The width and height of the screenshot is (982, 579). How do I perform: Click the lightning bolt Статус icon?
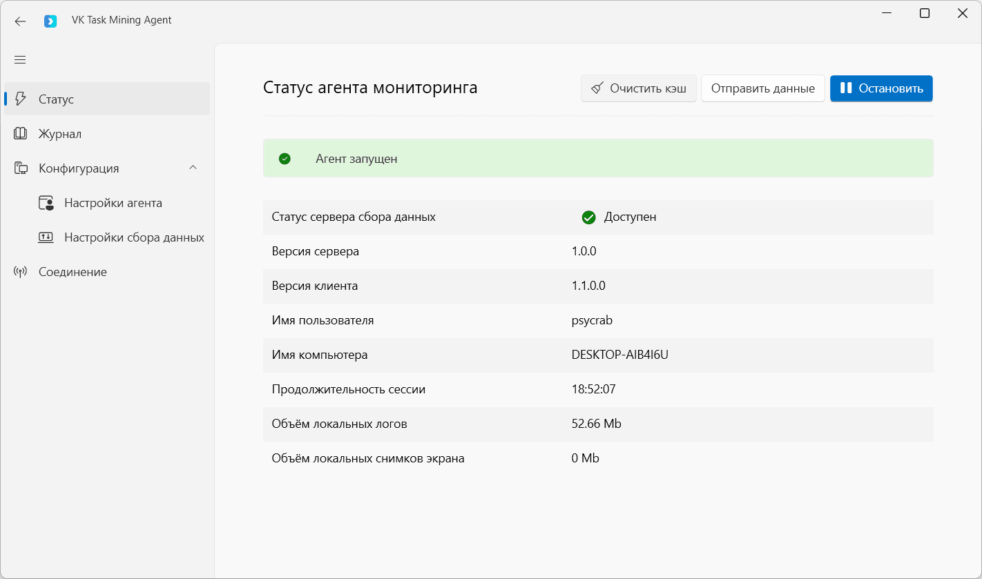tap(20, 99)
